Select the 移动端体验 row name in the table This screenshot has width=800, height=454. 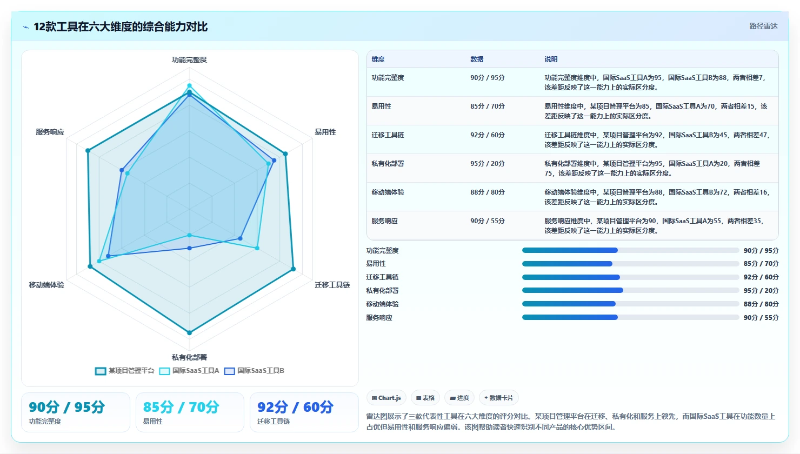coord(388,192)
